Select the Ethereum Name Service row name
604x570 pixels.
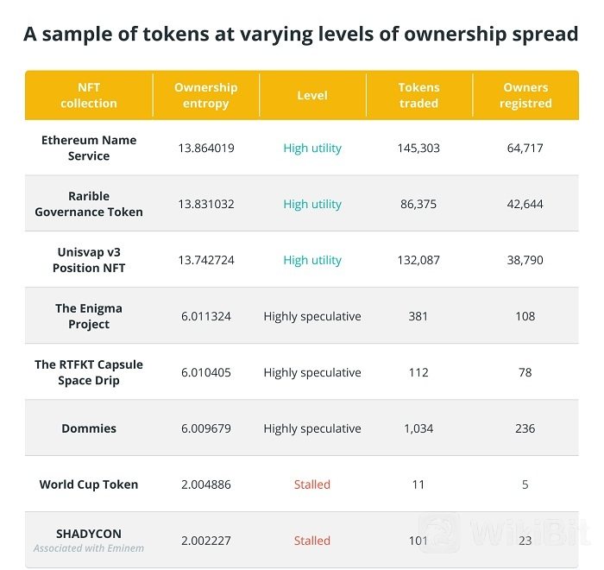[89, 148]
